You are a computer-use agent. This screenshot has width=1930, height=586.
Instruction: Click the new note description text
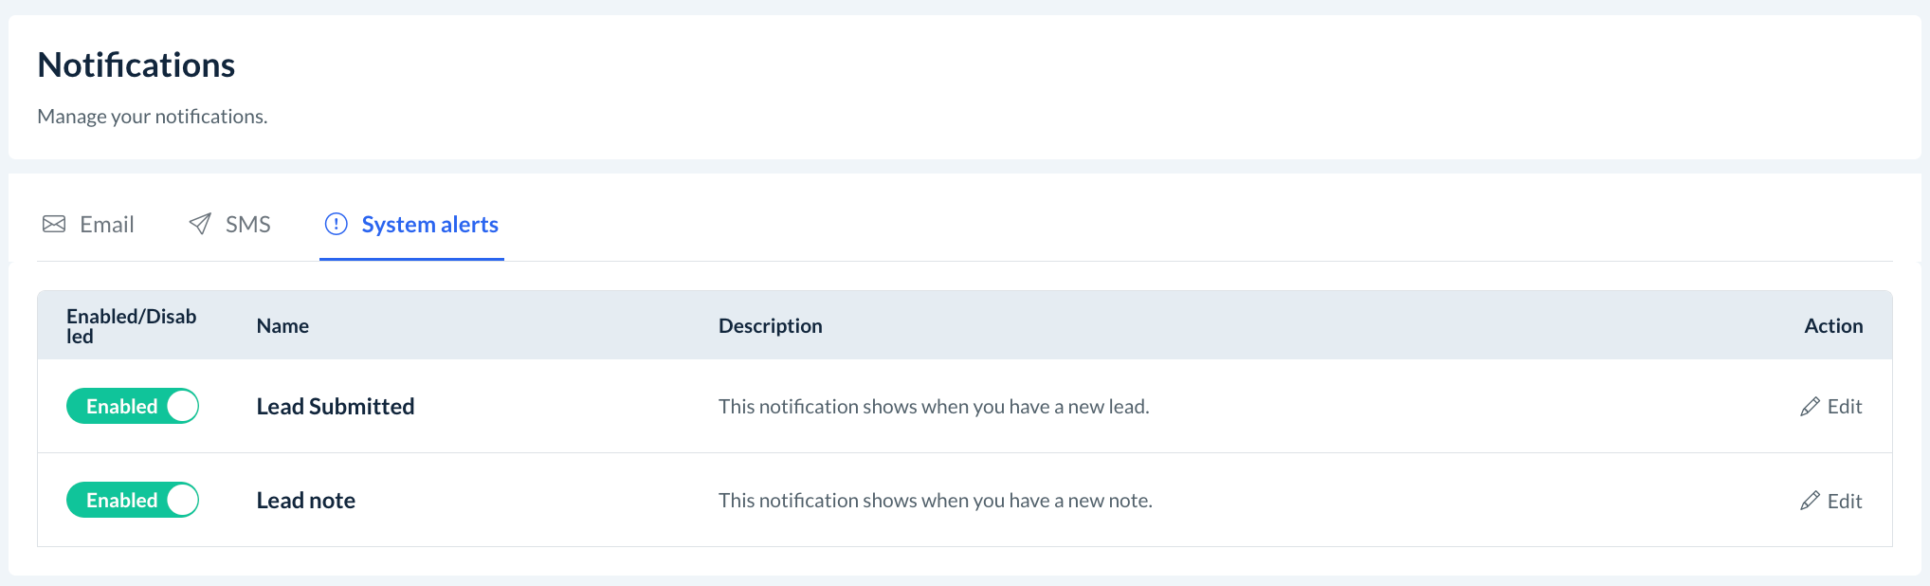[935, 501]
